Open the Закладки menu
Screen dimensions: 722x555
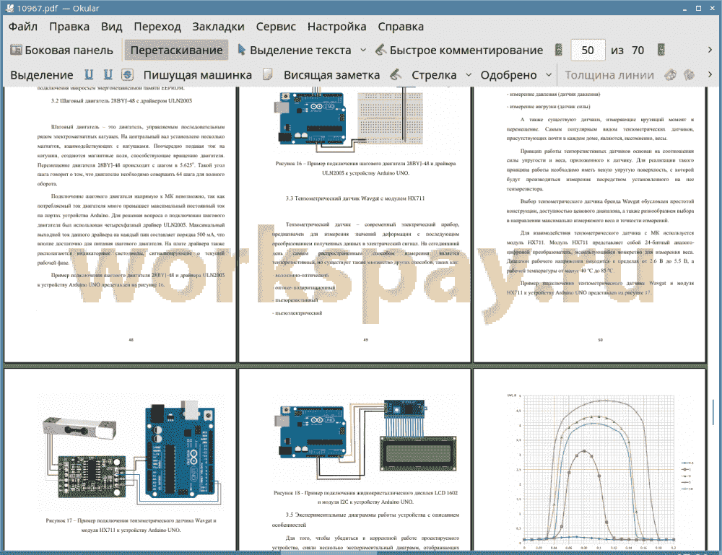(x=218, y=27)
